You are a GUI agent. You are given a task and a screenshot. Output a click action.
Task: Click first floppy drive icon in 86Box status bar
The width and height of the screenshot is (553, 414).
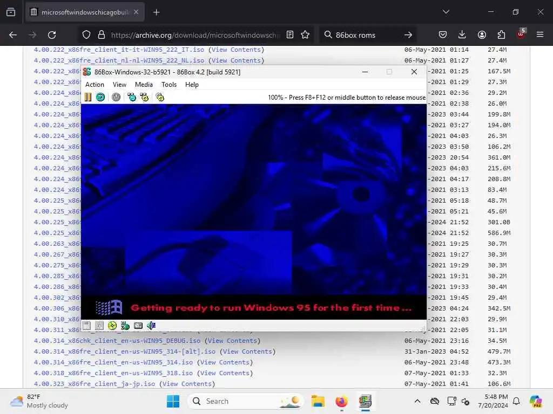[86, 326]
